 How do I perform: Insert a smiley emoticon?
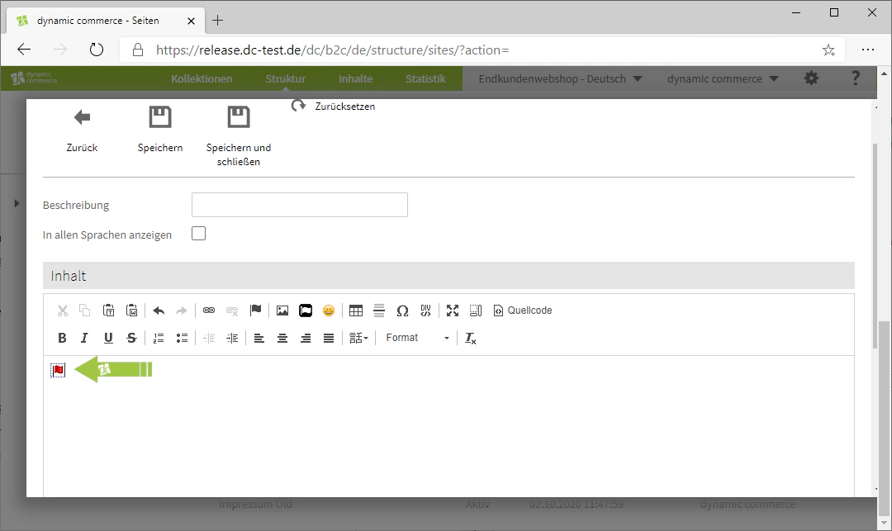(329, 311)
